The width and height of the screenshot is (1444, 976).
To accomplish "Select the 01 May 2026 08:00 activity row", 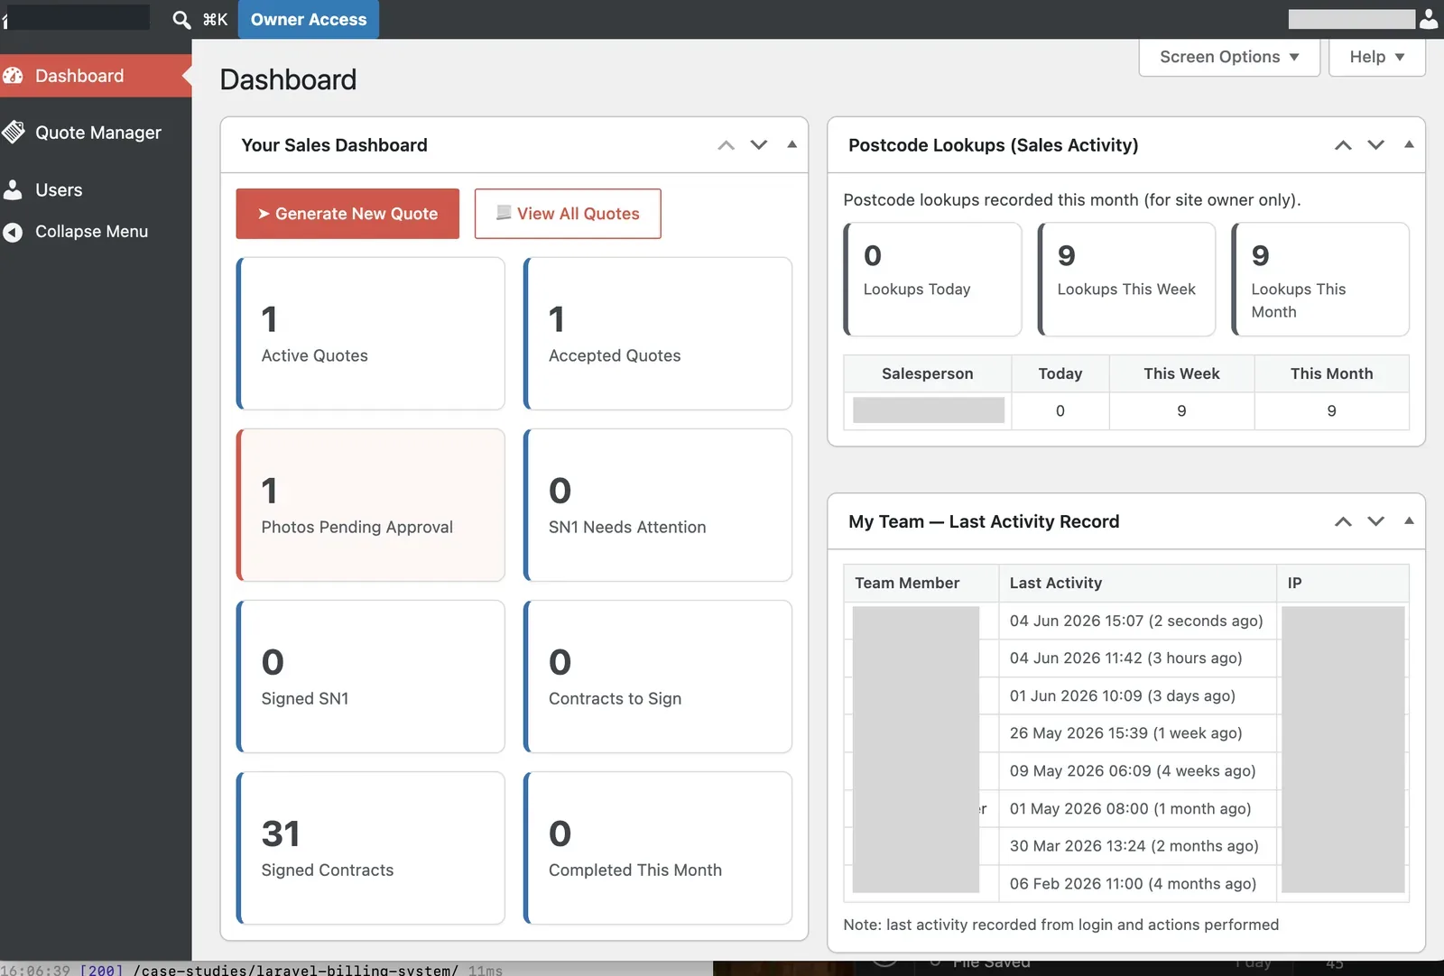I will tap(1126, 808).
